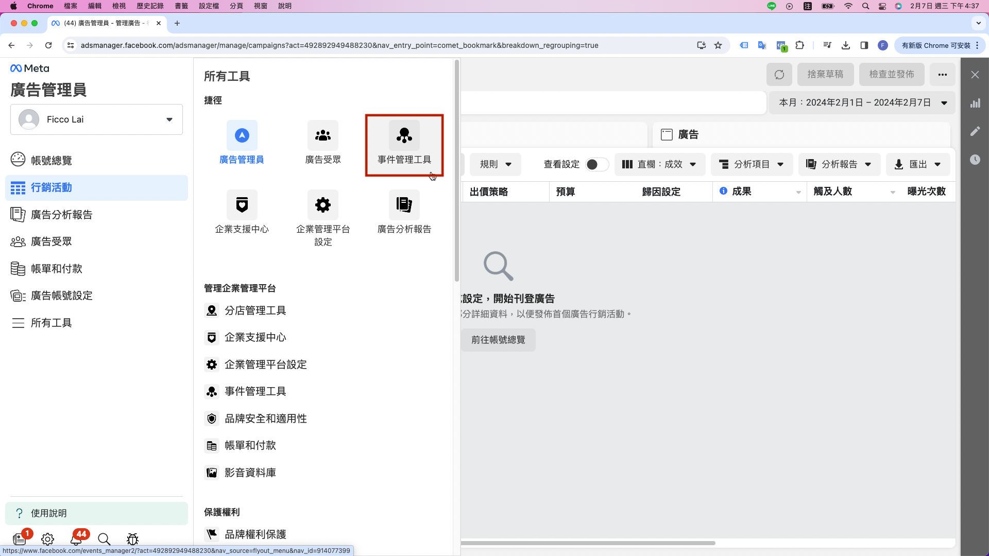The width and height of the screenshot is (989, 556).
Task: Select 行銷活動 in sidebar
Action: 96,187
